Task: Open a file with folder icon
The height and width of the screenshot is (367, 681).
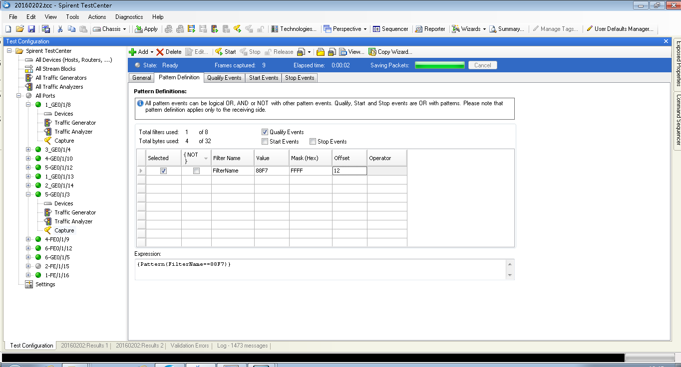Action: pos(19,29)
